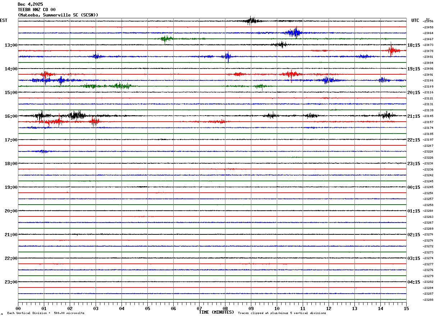The width and height of the screenshot is (435, 318).
Task: Click the DC offset value -23073
Action: coord(428,45)
